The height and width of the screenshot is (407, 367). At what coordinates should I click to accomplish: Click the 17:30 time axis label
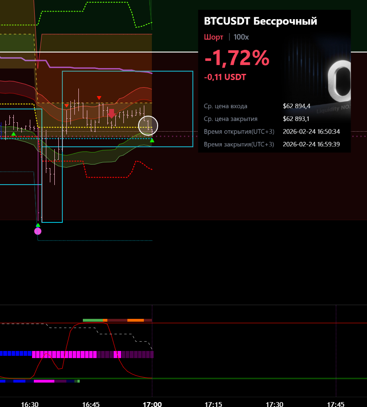point(274,404)
